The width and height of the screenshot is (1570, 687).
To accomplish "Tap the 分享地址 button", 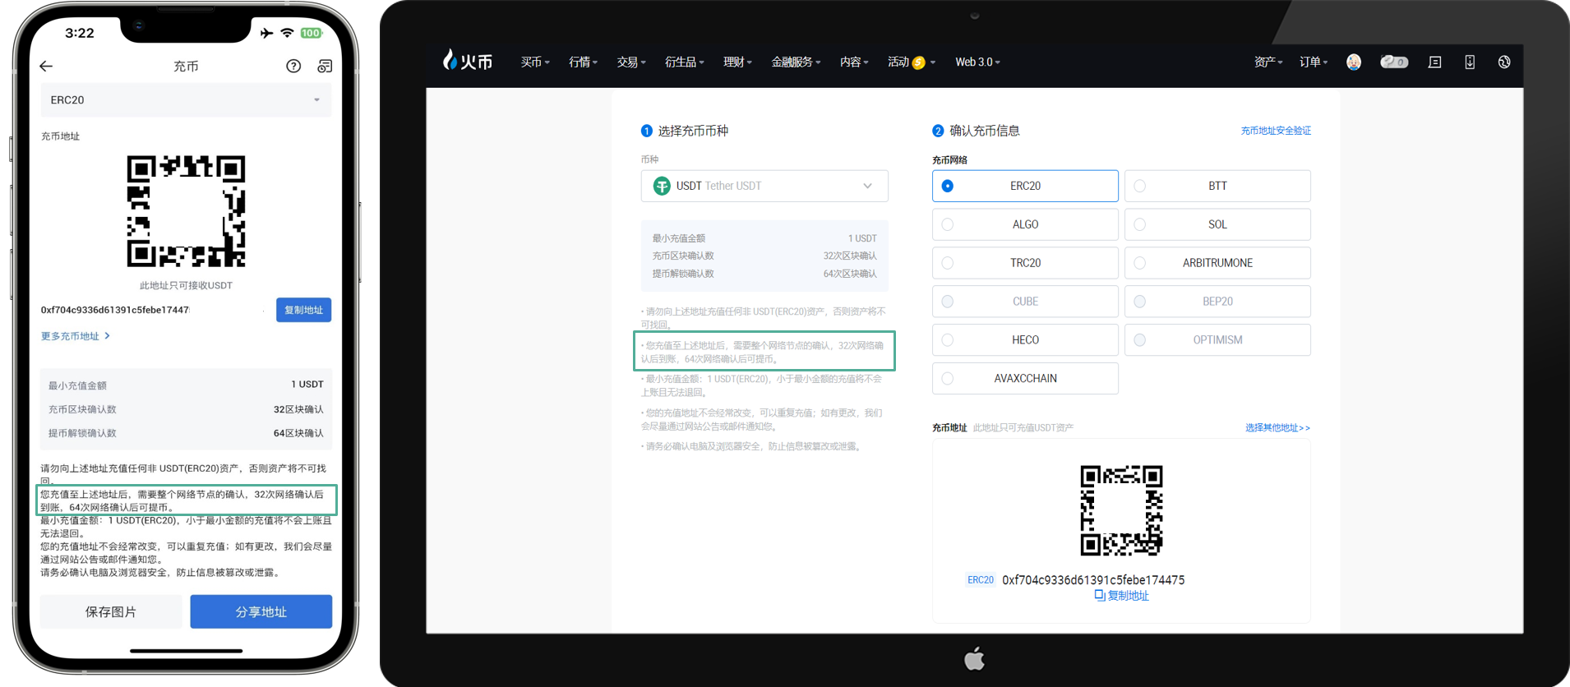I will point(261,611).
